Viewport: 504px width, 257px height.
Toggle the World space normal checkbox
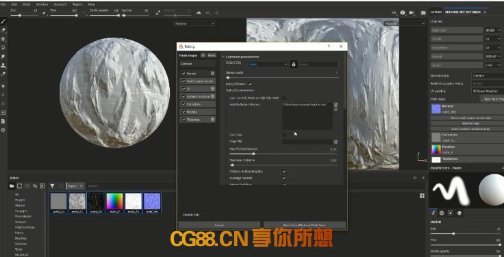pyautogui.click(x=184, y=81)
